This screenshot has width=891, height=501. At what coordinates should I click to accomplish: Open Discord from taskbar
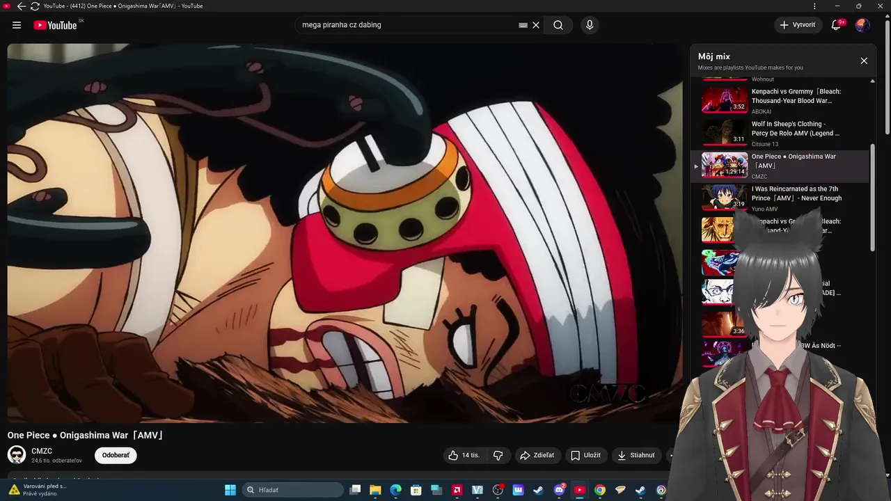(559, 490)
